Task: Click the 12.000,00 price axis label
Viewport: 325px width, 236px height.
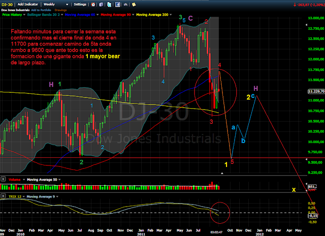Action: coord(316,59)
